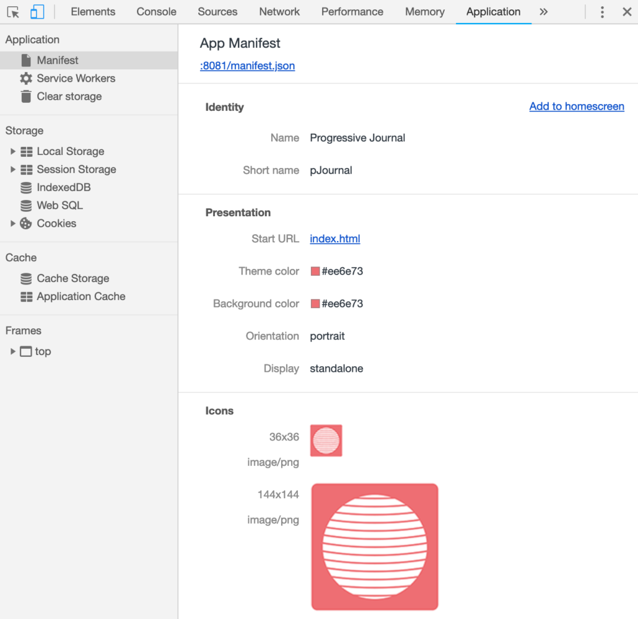Open the three-dot DevTools menu
This screenshot has height=619, width=638.
pyautogui.click(x=601, y=11)
